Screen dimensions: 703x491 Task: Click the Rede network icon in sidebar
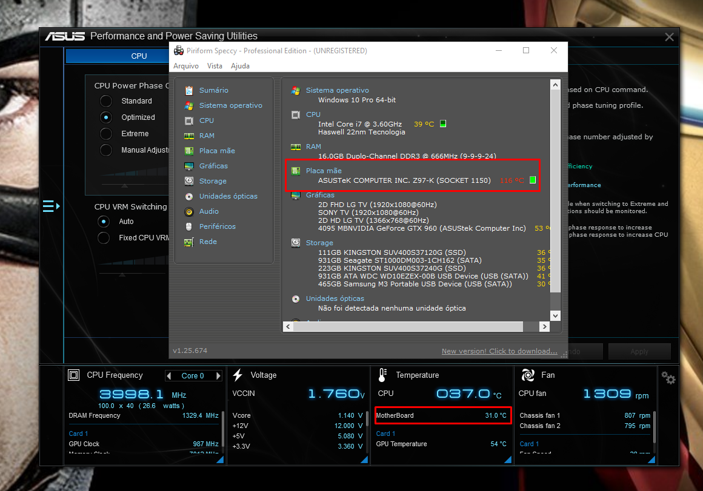(189, 242)
